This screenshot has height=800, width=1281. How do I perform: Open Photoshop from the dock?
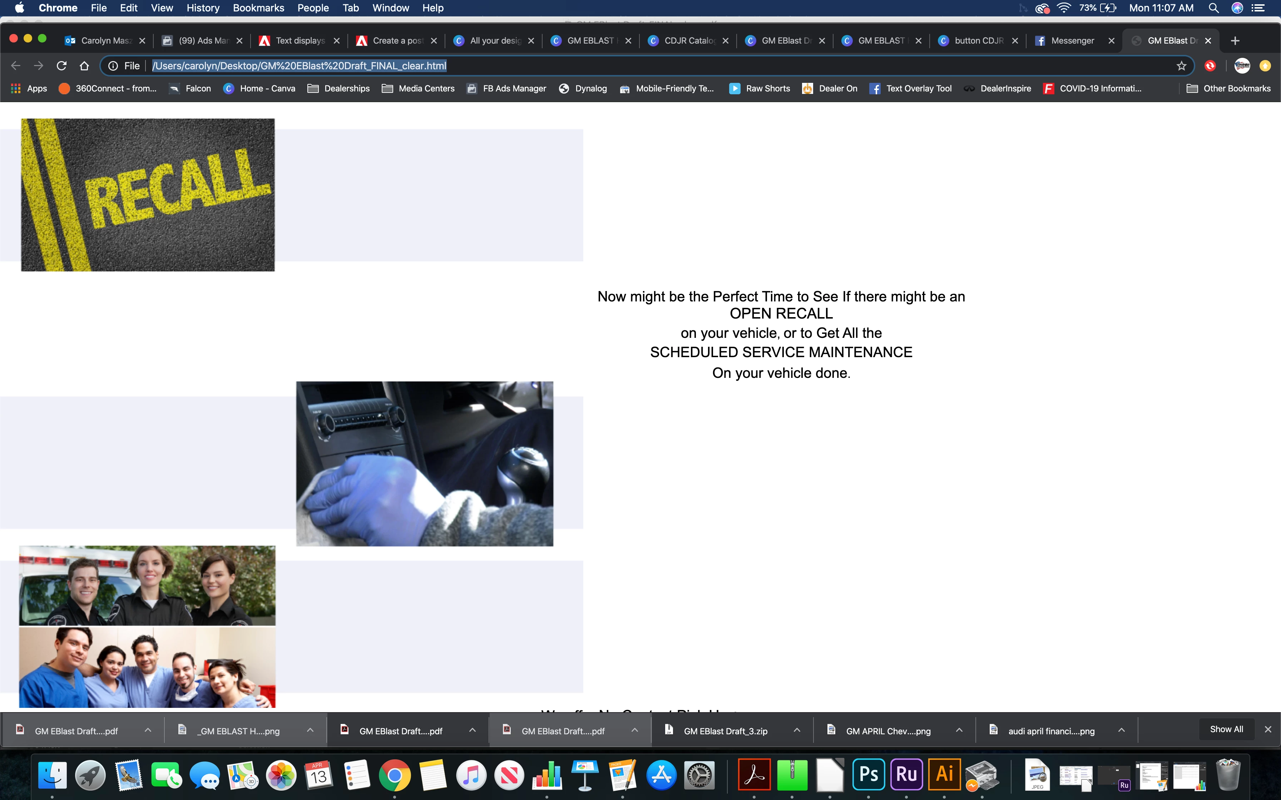868,775
